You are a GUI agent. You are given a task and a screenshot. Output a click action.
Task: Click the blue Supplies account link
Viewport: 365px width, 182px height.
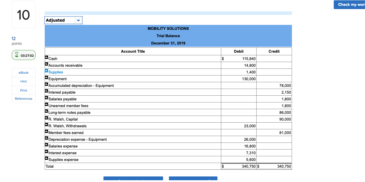point(56,72)
